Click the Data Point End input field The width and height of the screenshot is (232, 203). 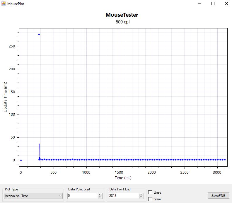(x=123, y=196)
